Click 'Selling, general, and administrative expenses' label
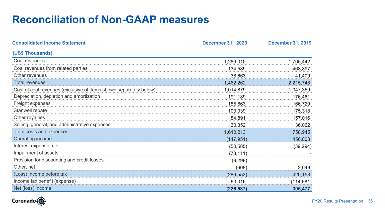This screenshot has width=385, height=216. 62,125
